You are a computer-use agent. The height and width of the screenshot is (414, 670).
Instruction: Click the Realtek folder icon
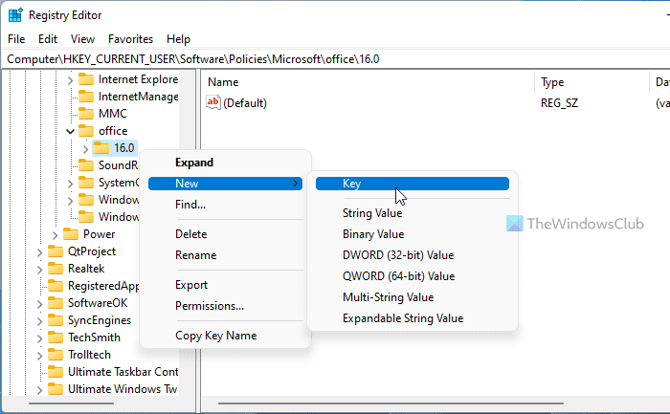[56, 269]
